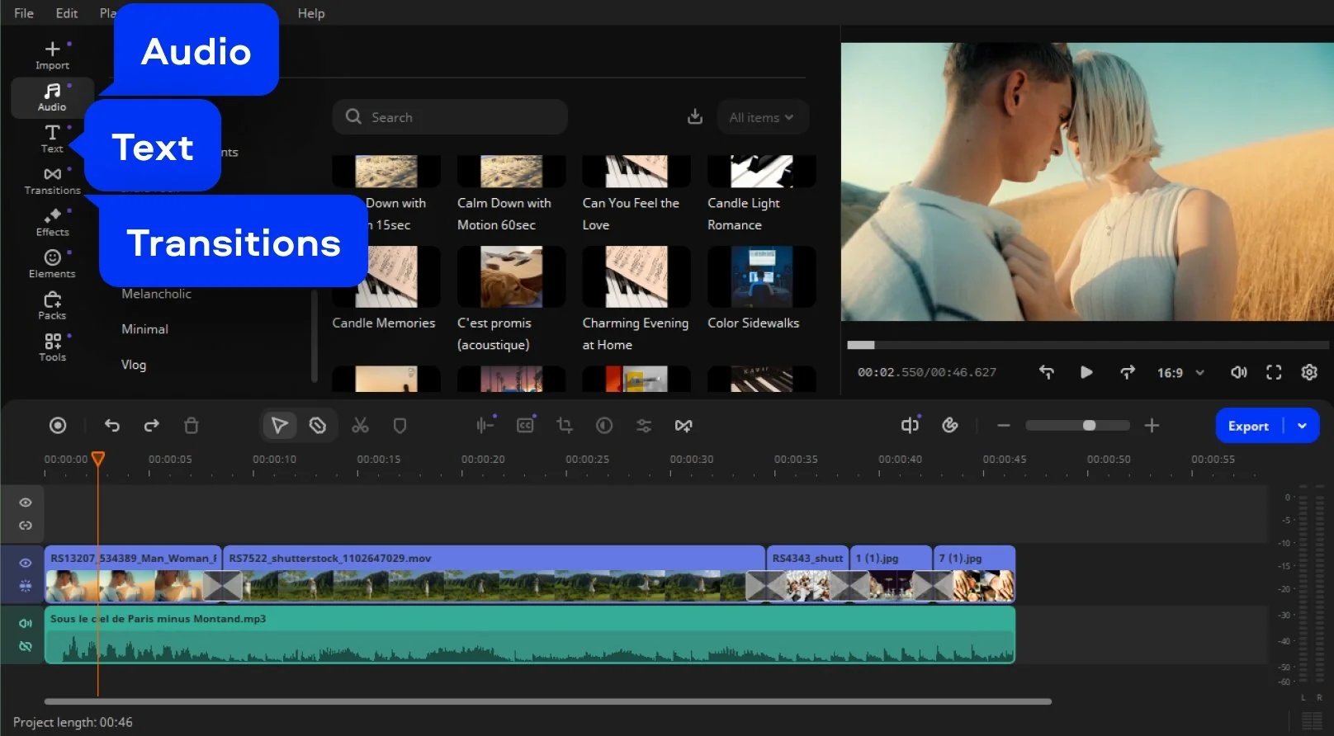Expand the Export options arrow
This screenshot has height=736, width=1334.
pyautogui.click(x=1302, y=427)
